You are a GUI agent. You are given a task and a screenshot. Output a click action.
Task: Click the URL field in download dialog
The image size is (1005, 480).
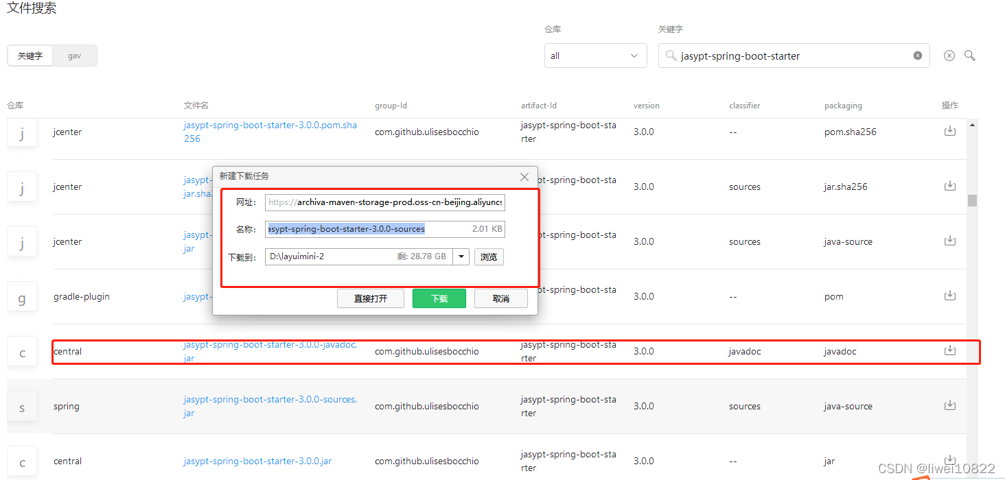[x=385, y=202]
